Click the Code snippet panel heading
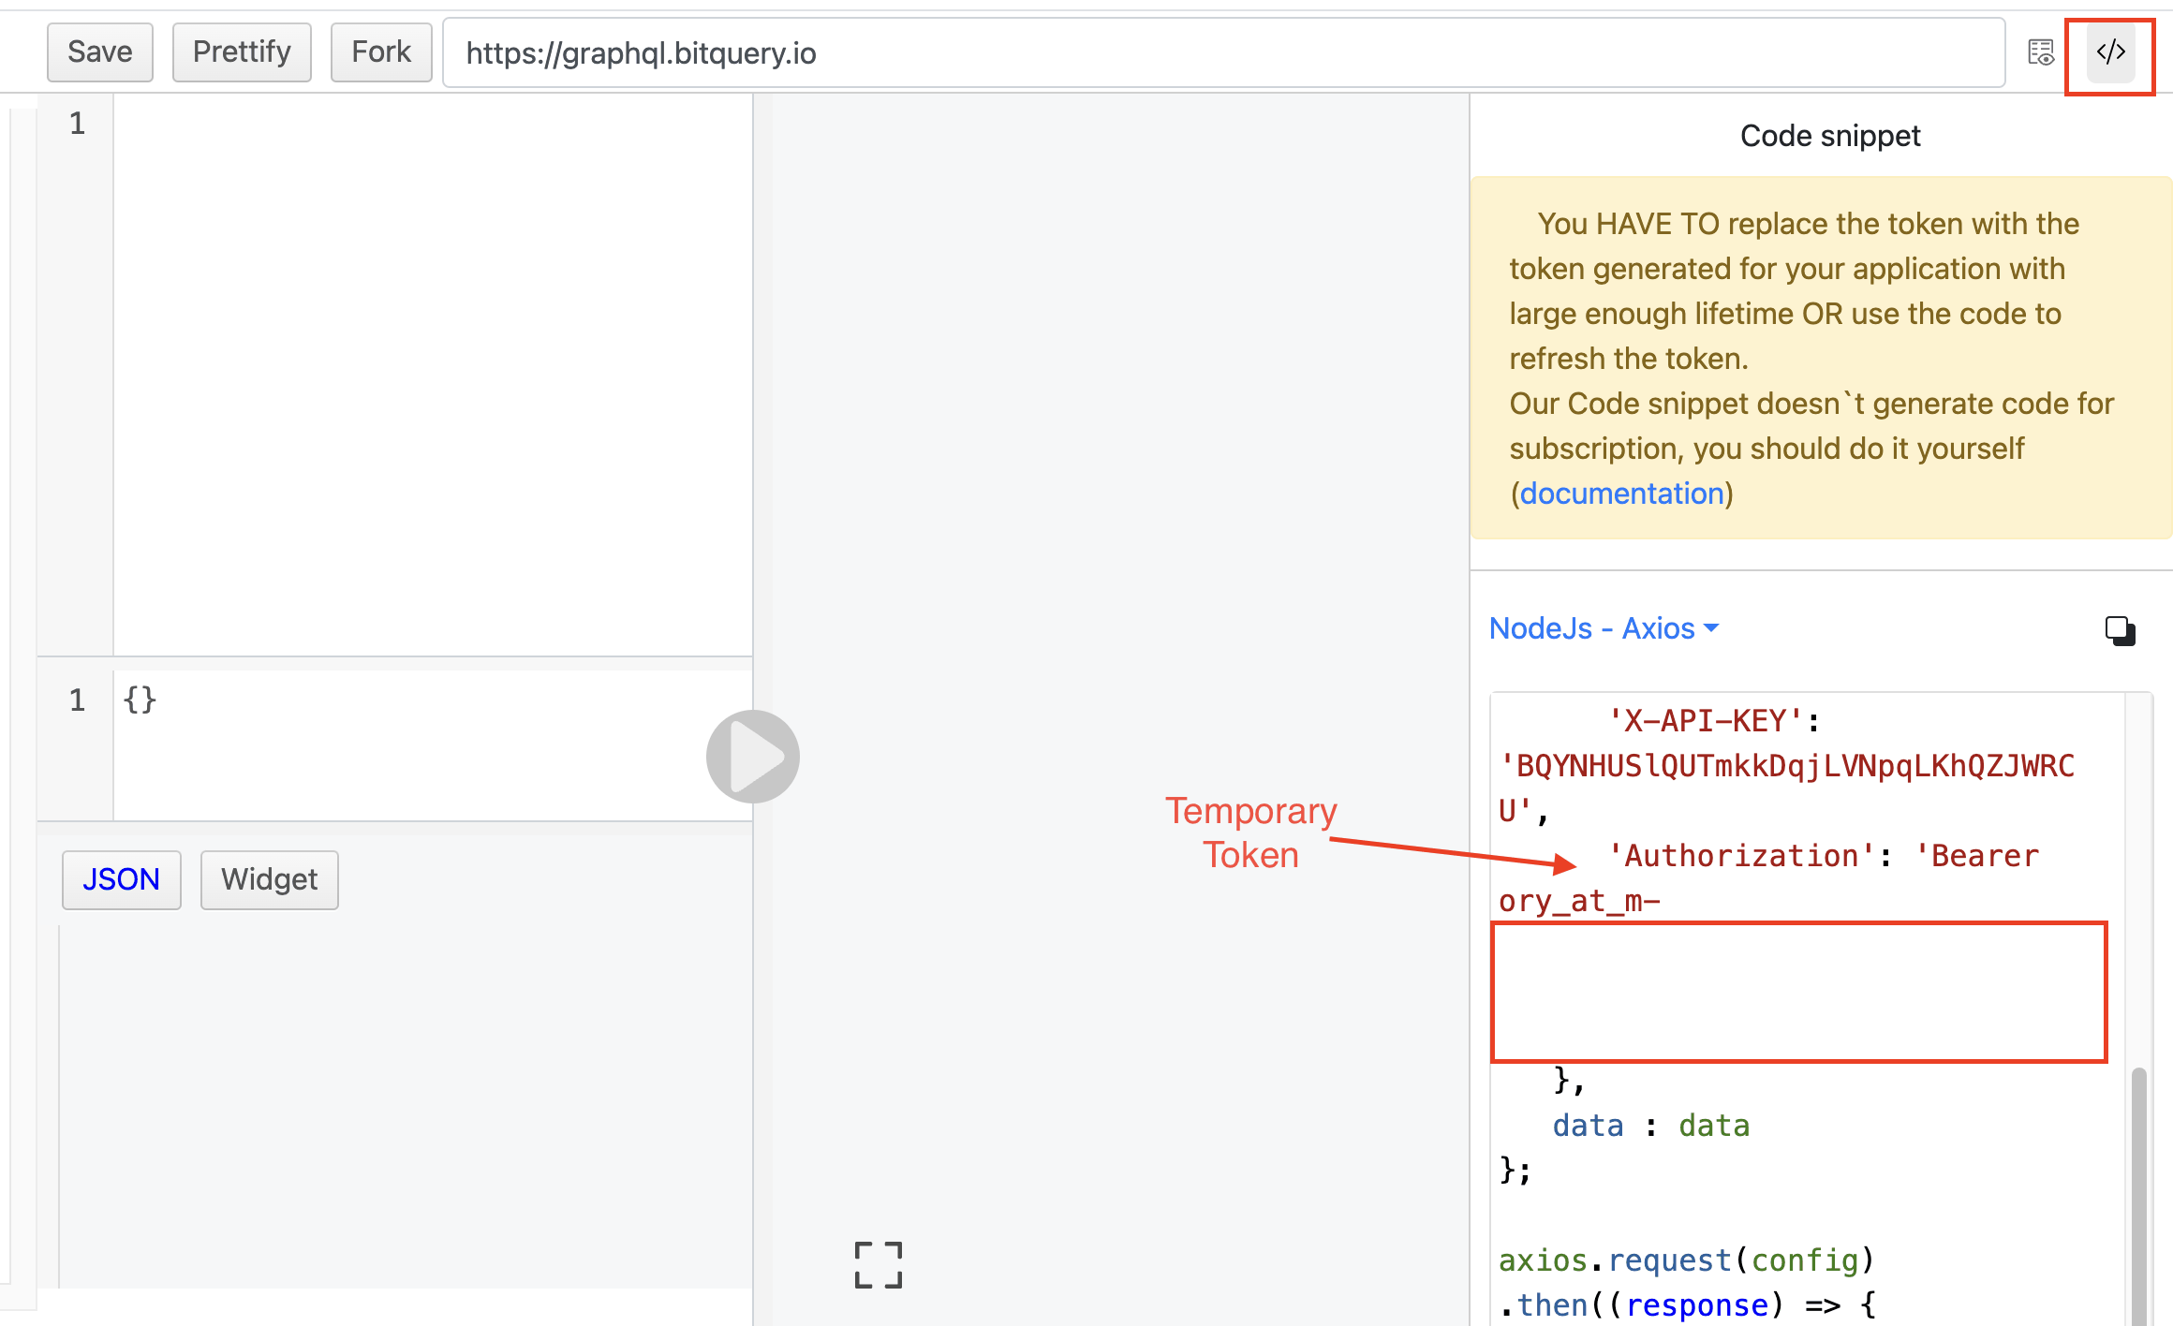Screen dimensions: 2173x1326 [x=1829, y=136]
